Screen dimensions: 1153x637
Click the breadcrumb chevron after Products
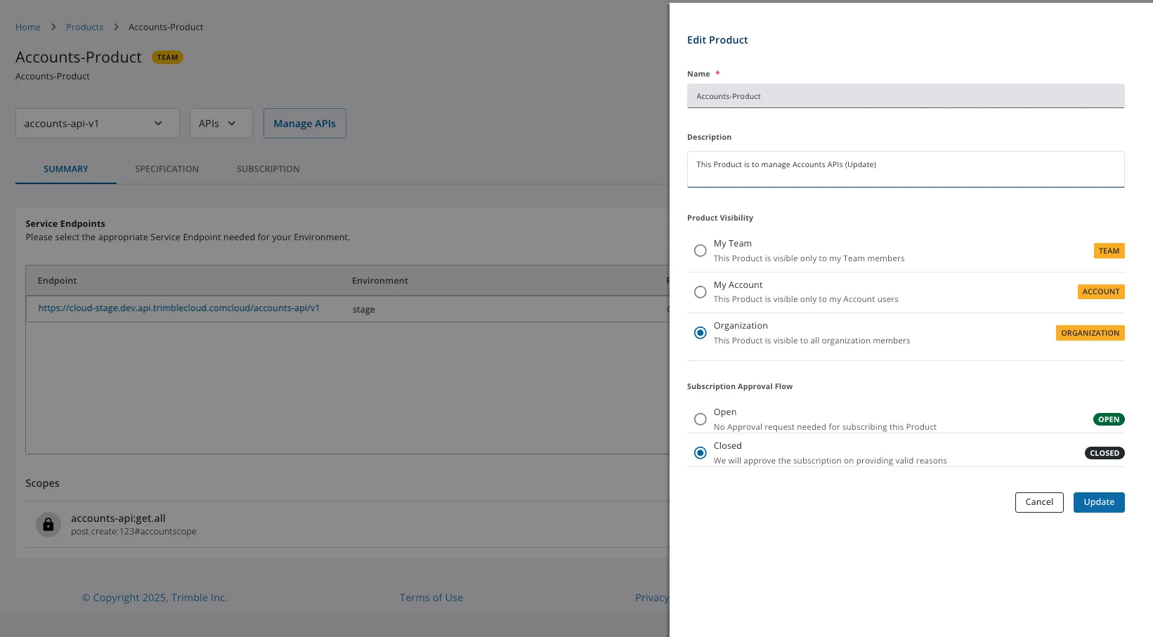pos(116,27)
